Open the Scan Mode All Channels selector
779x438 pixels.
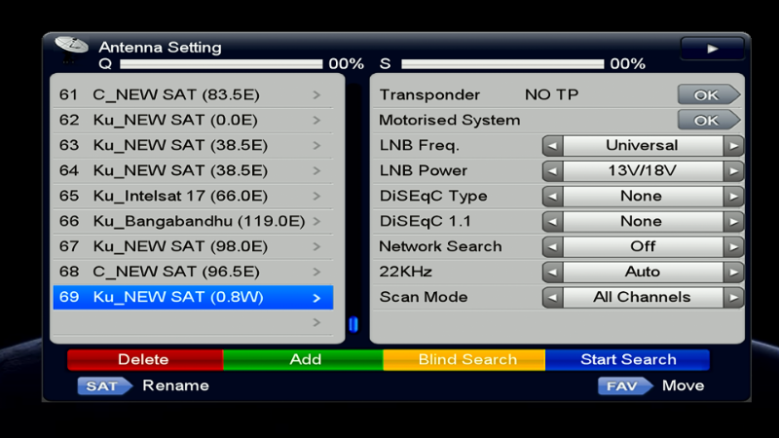(642, 298)
